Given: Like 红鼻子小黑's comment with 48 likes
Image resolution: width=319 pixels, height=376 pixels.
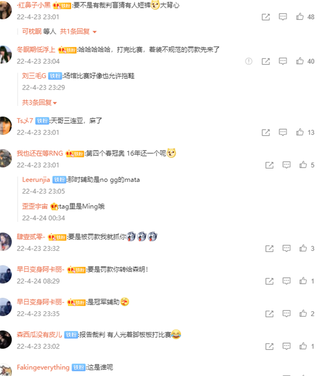Looking at the screenshot, I should (x=300, y=16).
